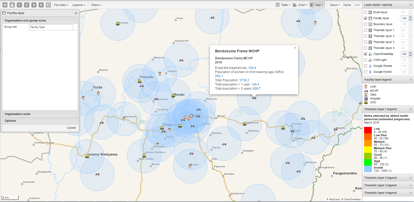The width and height of the screenshot is (414, 202).
Task: Go to the Home page
Action: pyautogui.click(x=347, y=5)
